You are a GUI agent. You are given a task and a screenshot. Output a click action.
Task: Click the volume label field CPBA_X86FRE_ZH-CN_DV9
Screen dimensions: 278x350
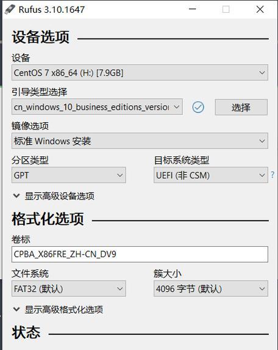point(140,254)
